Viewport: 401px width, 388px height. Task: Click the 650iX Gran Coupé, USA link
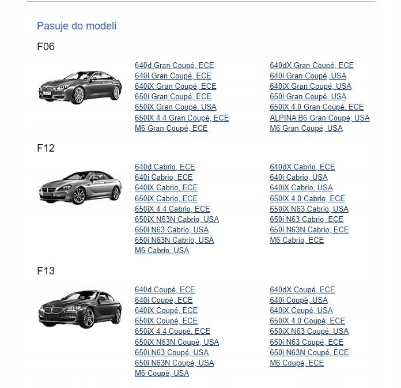(x=175, y=107)
